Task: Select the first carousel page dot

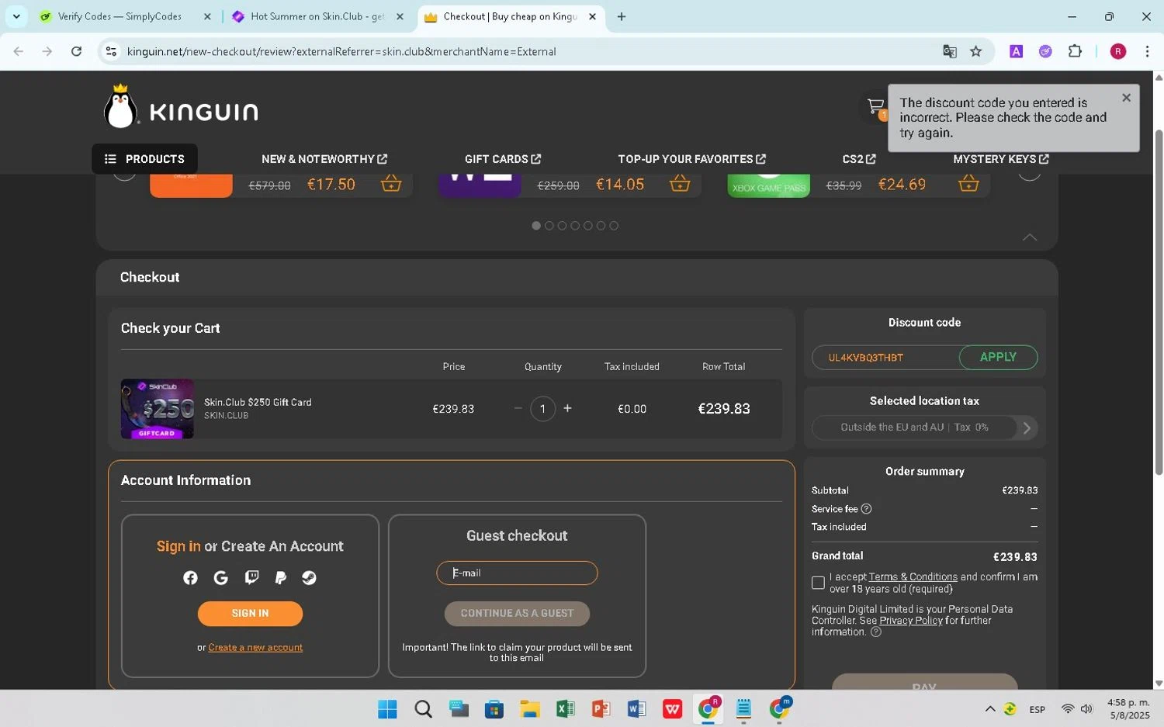Action: (x=536, y=226)
